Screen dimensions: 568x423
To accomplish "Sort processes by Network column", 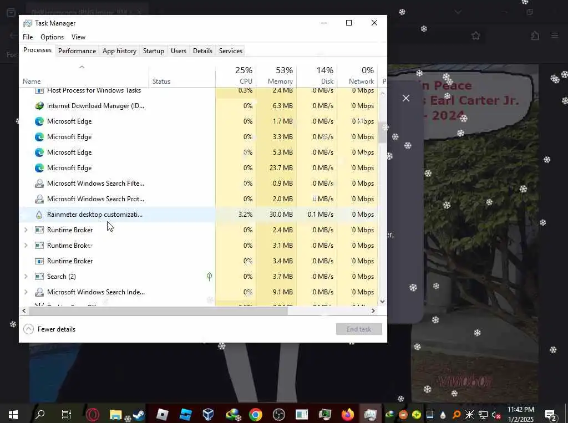I will 358,75.
